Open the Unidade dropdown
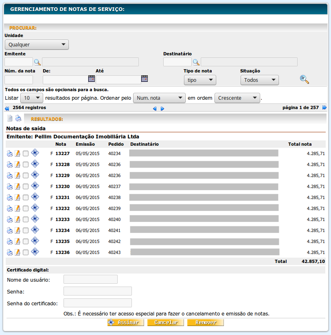Viewport: 331px width, 335px height. click(37, 45)
